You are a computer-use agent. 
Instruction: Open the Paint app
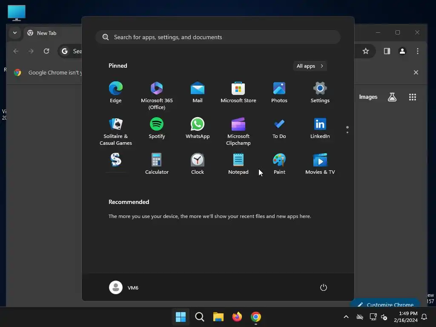(x=279, y=164)
